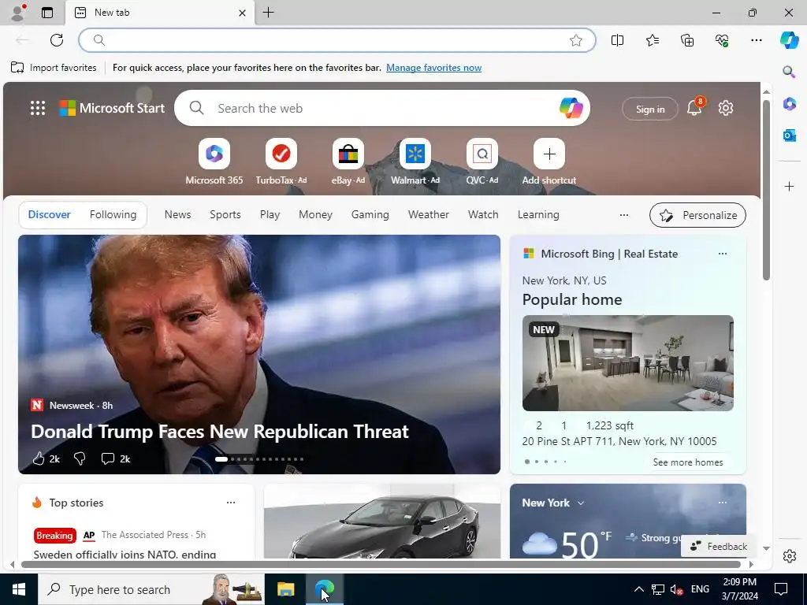Click See more homes
The width and height of the screenshot is (807, 605).
pos(687,462)
